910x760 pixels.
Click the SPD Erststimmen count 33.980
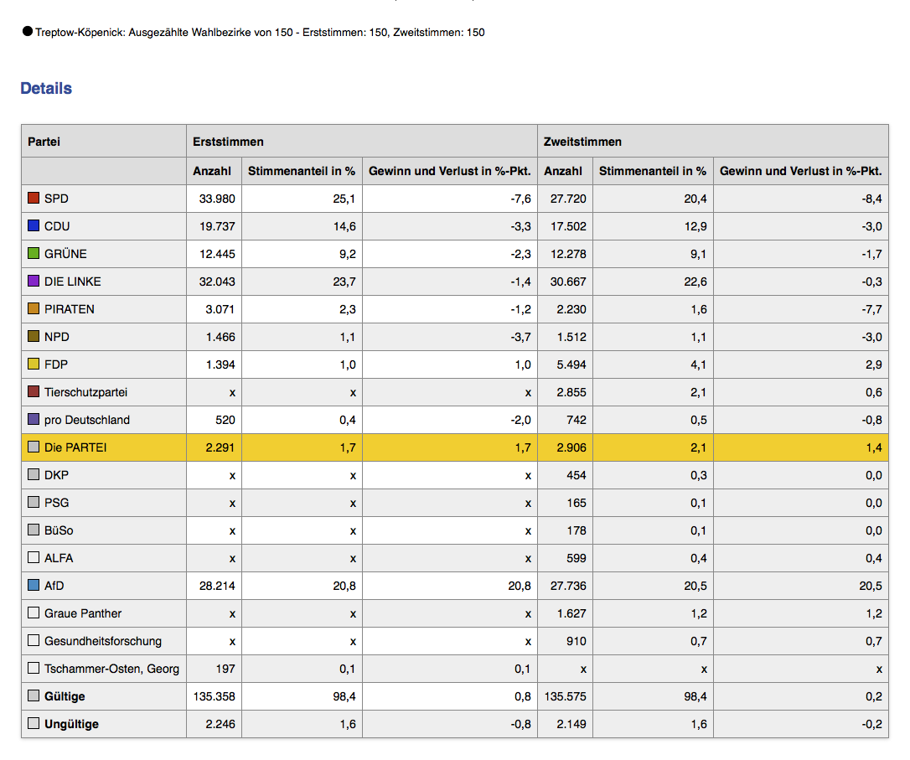tap(215, 199)
